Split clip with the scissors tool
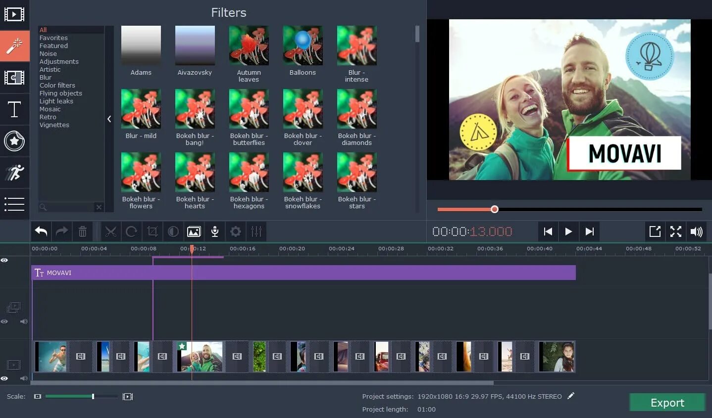 111,232
